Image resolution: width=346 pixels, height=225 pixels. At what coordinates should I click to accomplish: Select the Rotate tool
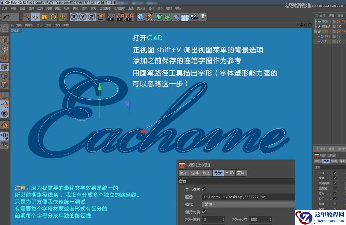(53, 17)
